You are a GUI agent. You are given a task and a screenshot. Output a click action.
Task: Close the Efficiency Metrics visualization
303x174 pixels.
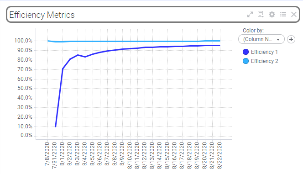pos(294,15)
